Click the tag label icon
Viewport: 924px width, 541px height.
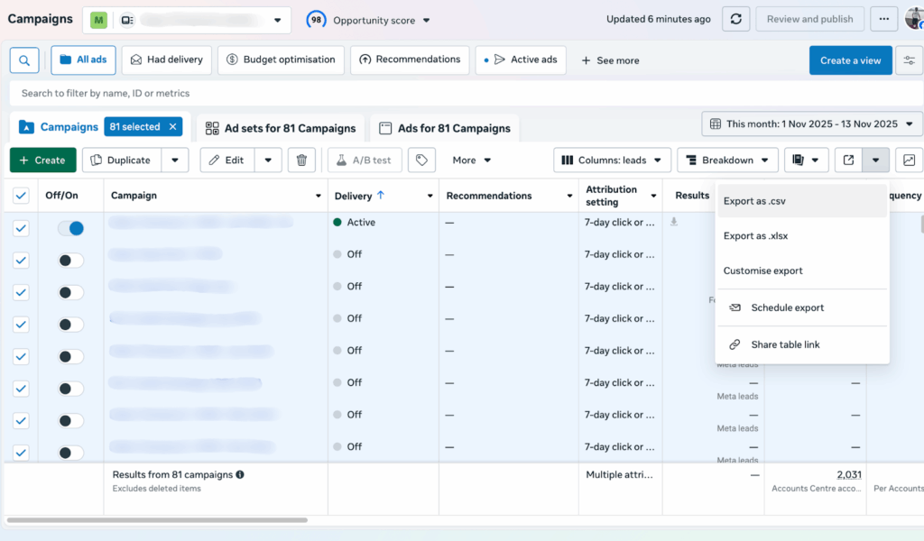420,160
